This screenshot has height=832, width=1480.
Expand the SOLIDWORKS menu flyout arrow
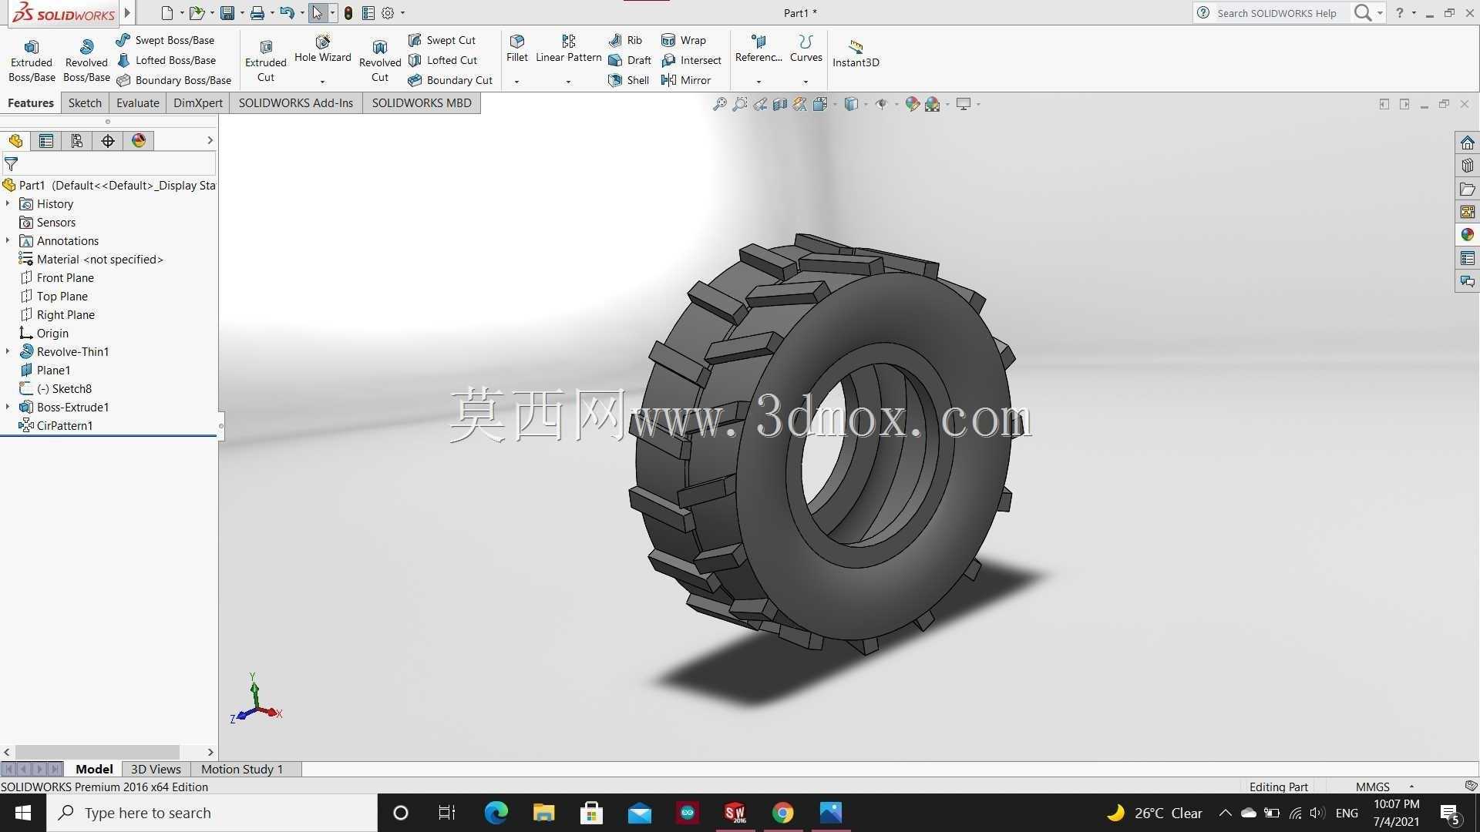(x=127, y=12)
